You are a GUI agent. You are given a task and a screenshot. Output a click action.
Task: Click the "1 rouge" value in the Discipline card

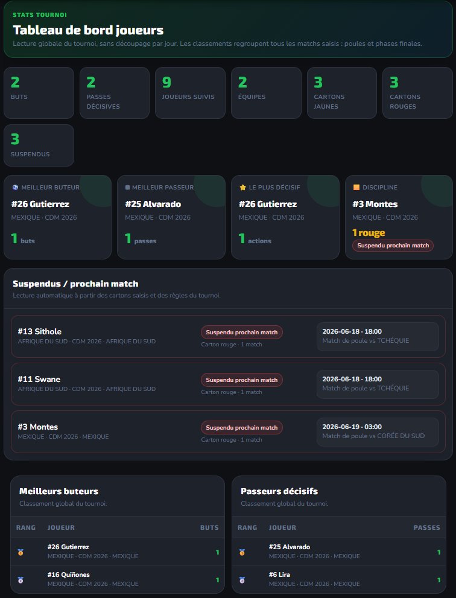pyautogui.click(x=369, y=233)
